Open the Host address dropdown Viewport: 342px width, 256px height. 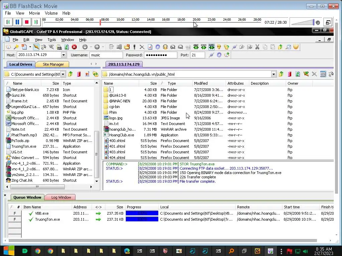[x=63, y=55]
